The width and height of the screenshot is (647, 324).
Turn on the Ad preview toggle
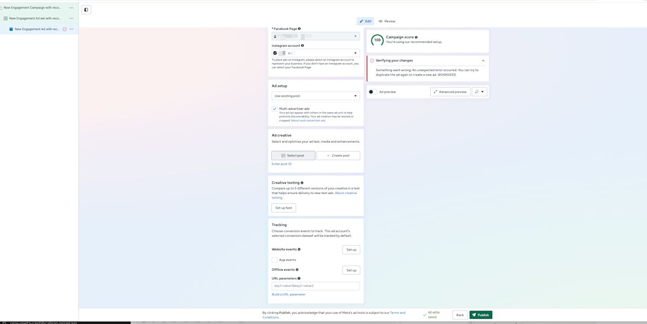click(x=371, y=92)
